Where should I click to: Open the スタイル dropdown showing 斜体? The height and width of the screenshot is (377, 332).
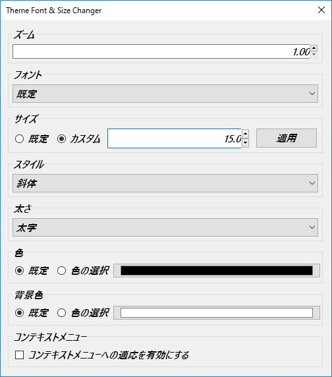165,183
